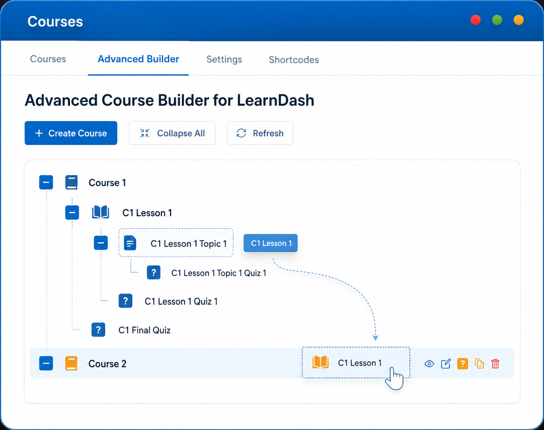Select the C1 Final Quiz label
The image size is (544, 430).
pyautogui.click(x=144, y=330)
